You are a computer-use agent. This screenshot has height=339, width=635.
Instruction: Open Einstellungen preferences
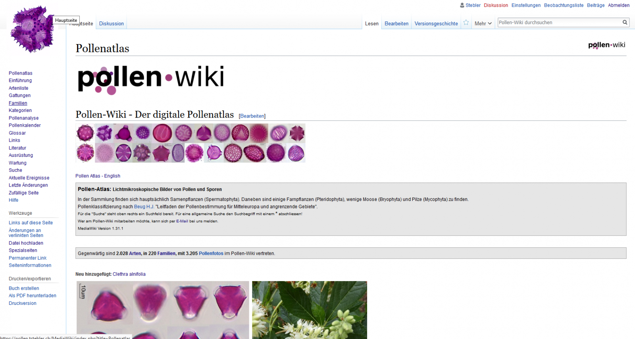(x=526, y=5)
